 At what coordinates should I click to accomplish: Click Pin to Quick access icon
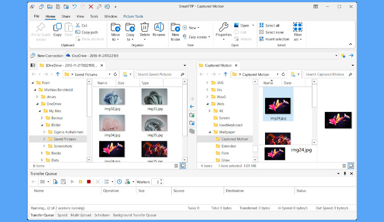click(x=41, y=28)
